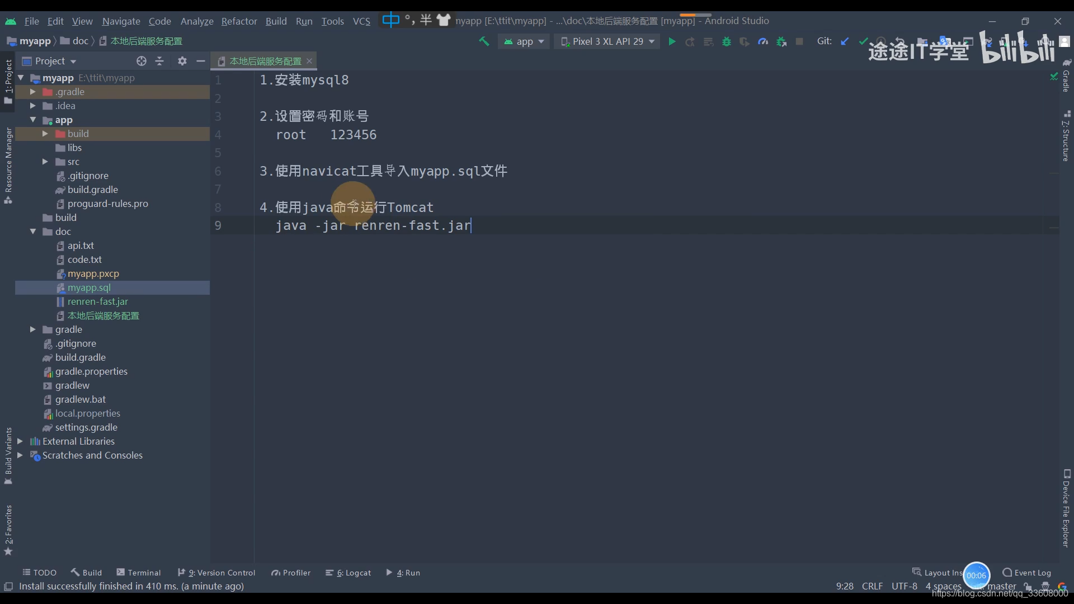Click the green Debug app bug icon
This screenshot has width=1074, height=604.
[727, 42]
